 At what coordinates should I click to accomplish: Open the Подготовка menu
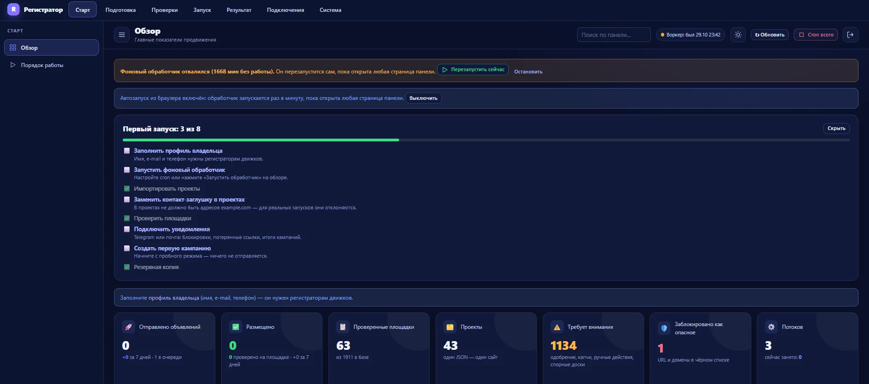click(120, 10)
